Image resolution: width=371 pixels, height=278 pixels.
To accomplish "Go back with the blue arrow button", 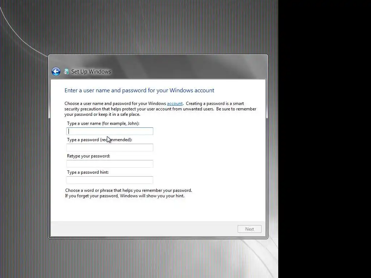I will pos(56,72).
